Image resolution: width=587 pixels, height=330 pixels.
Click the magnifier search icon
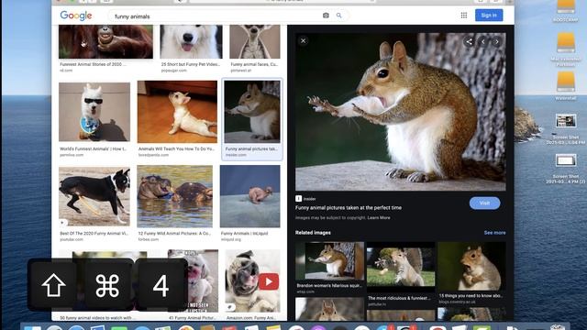(338, 16)
